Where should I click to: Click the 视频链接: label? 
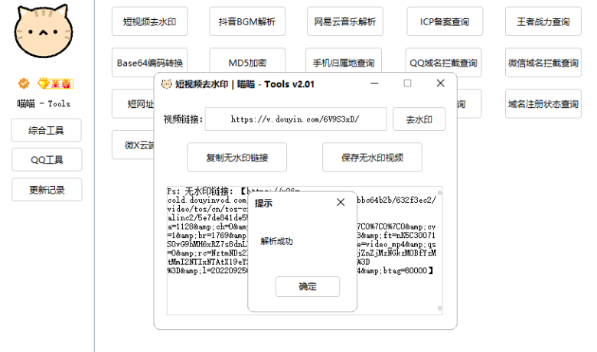(183, 119)
